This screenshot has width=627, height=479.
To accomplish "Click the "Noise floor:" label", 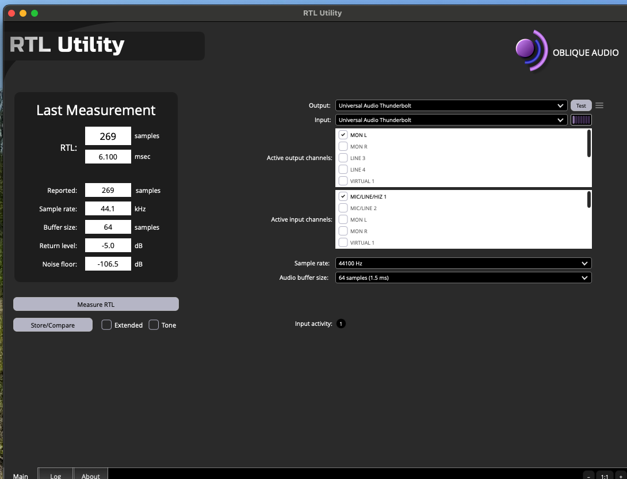I will coord(60,264).
